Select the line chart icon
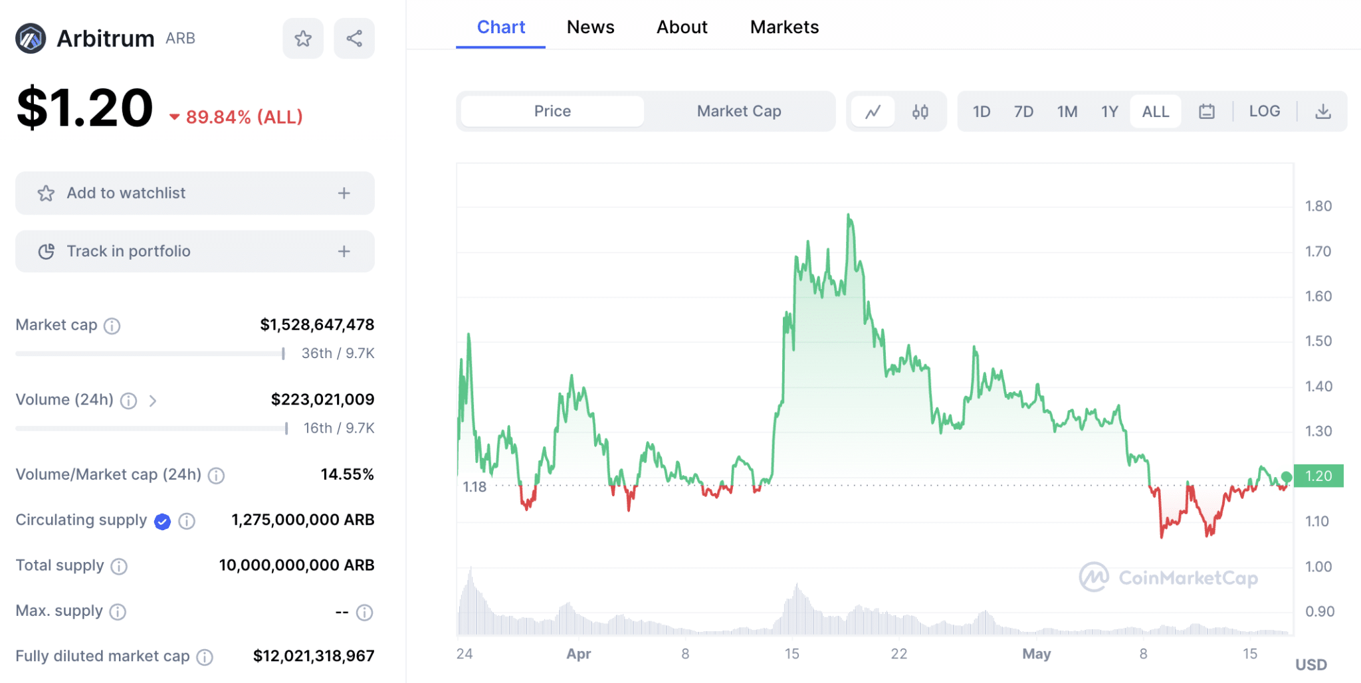This screenshot has width=1361, height=683. point(873,112)
